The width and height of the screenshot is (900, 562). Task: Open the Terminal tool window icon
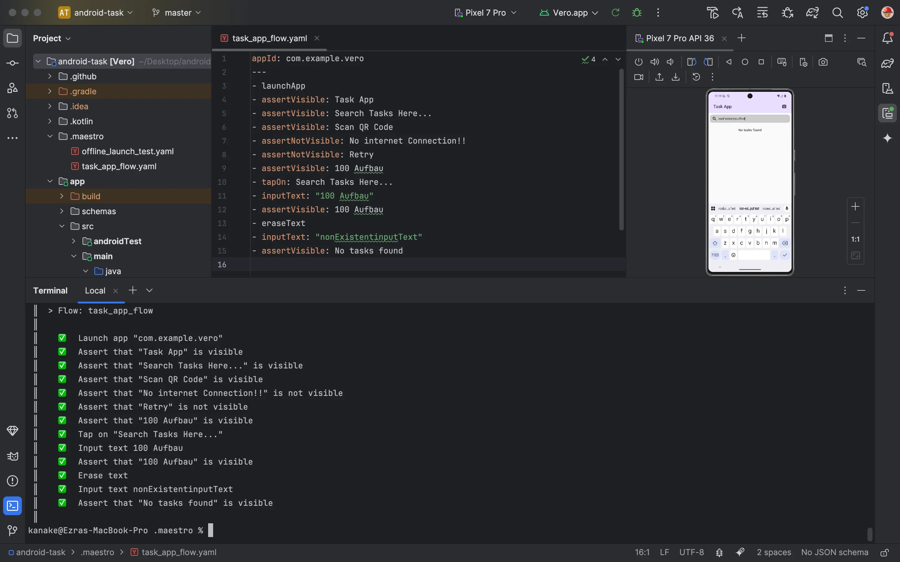tap(12, 506)
